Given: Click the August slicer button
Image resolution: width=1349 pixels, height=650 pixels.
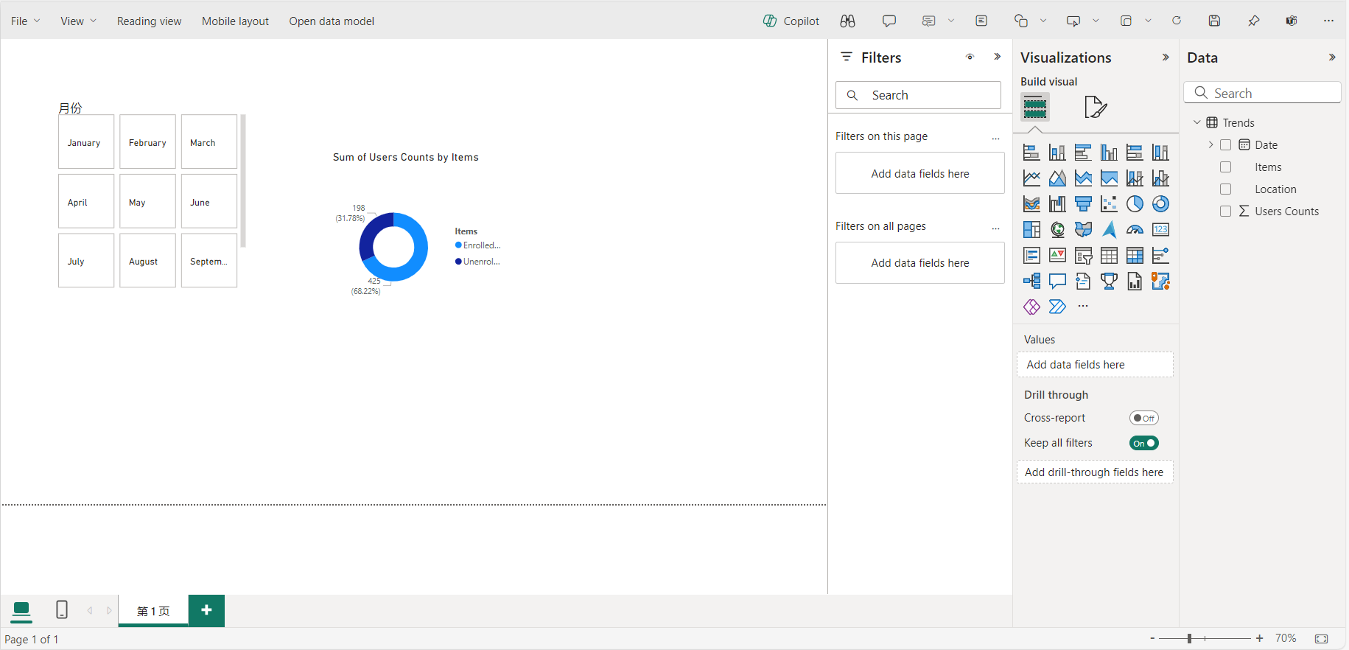Looking at the screenshot, I should [147, 261].
